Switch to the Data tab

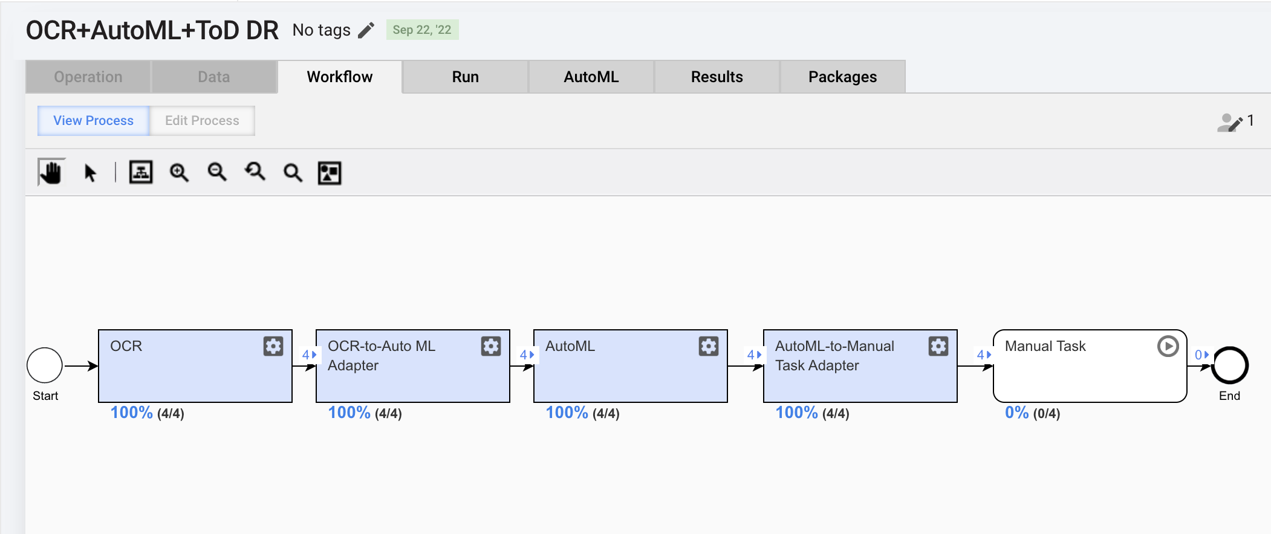coord(214,77)
